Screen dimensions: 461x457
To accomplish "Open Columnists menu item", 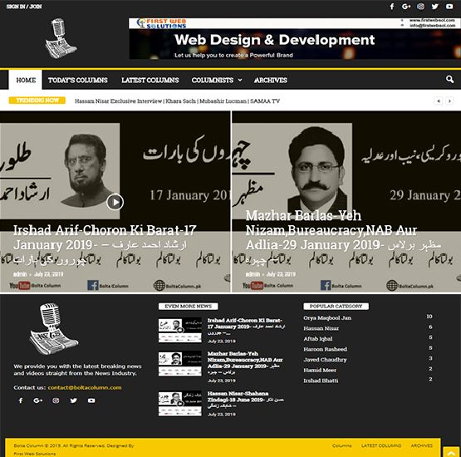I will [213, 80].
